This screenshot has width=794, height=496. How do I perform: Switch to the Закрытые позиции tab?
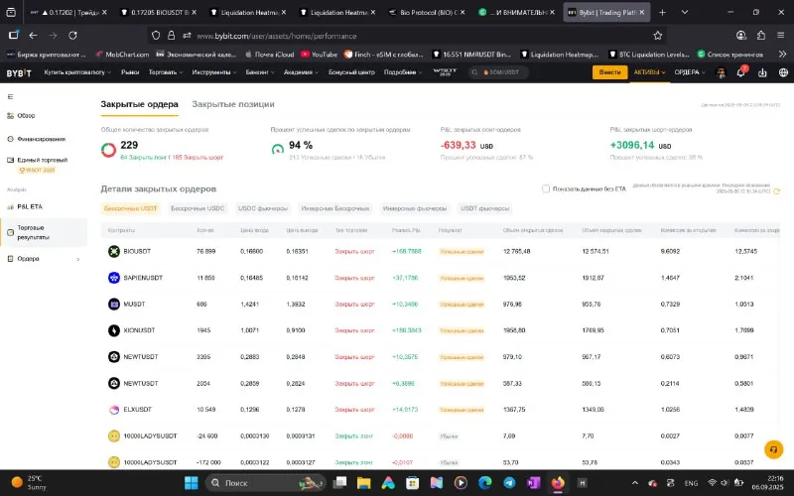tap(233, 104)
